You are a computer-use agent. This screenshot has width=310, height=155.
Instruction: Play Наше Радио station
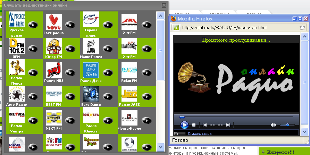(108, 49)
